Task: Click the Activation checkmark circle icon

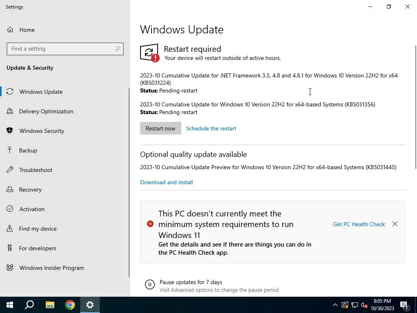Action: 10,209
